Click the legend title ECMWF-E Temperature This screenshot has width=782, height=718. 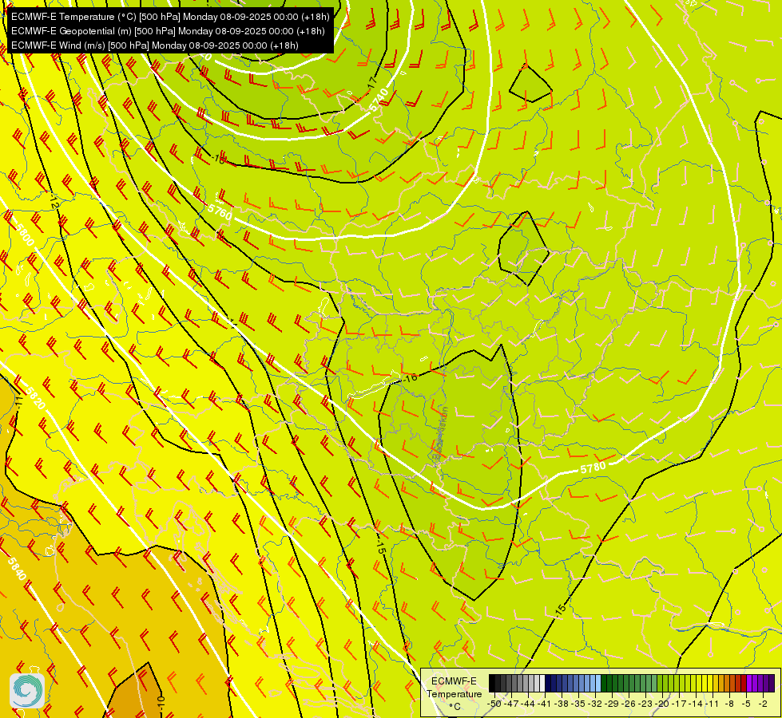point(454,688)
